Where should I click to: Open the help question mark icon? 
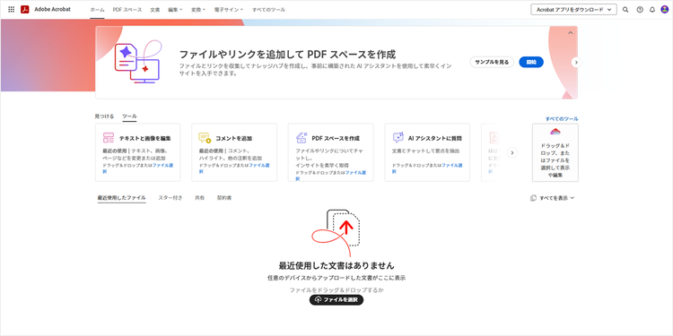coord(640,10)
